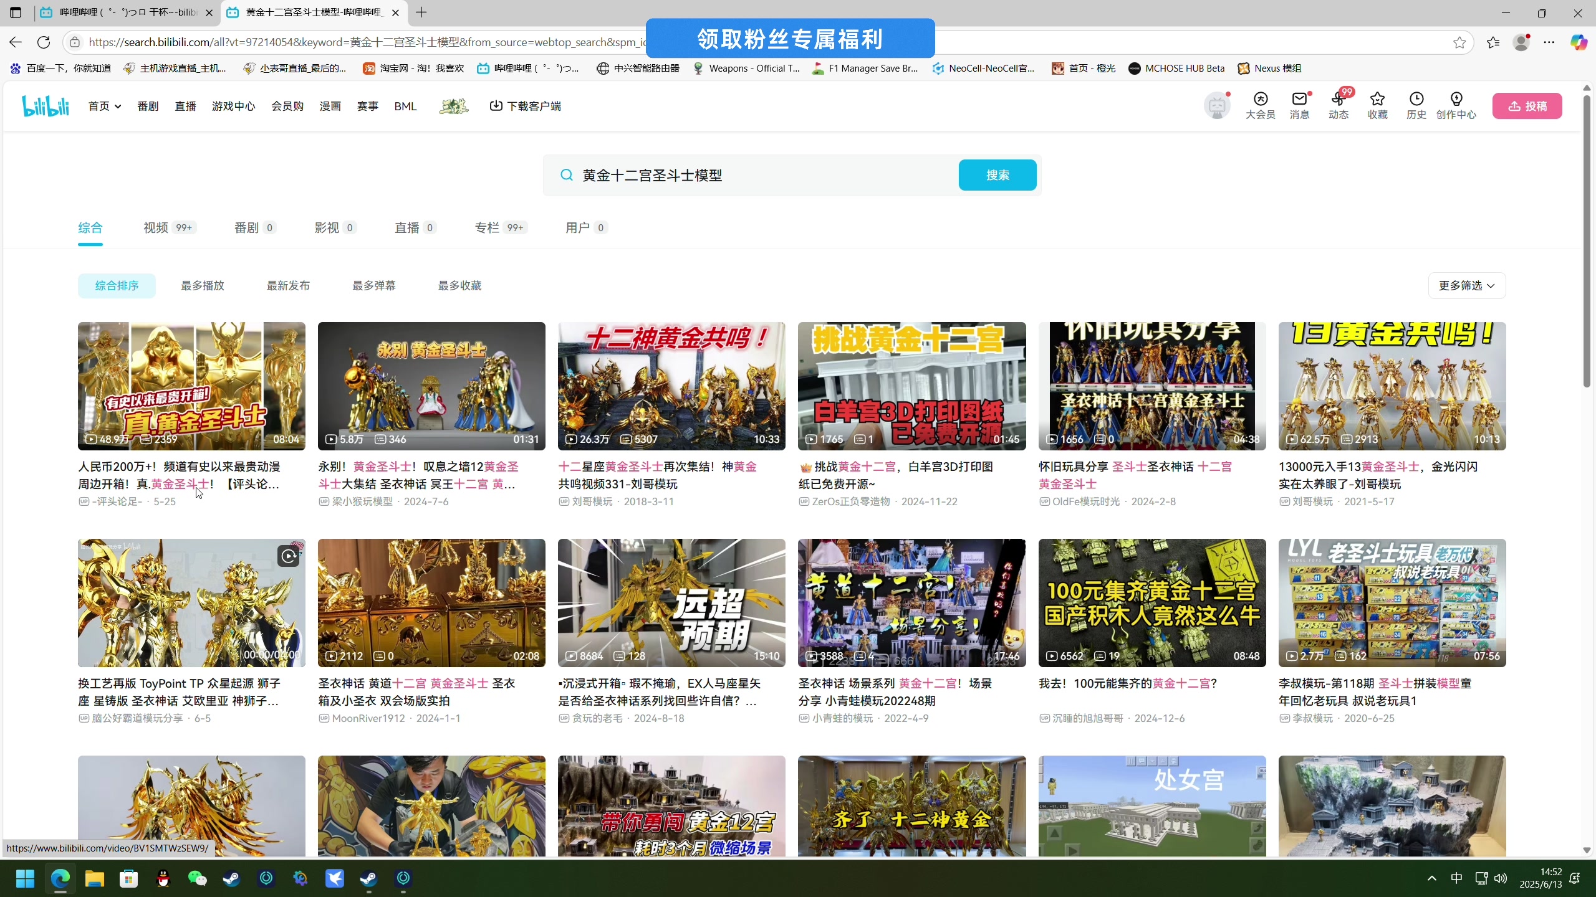Image resolution: width=1596 pixels, height=897 pixels.
Task: Switch to the 番剧 results tab
Action: [x=254, y=227]
